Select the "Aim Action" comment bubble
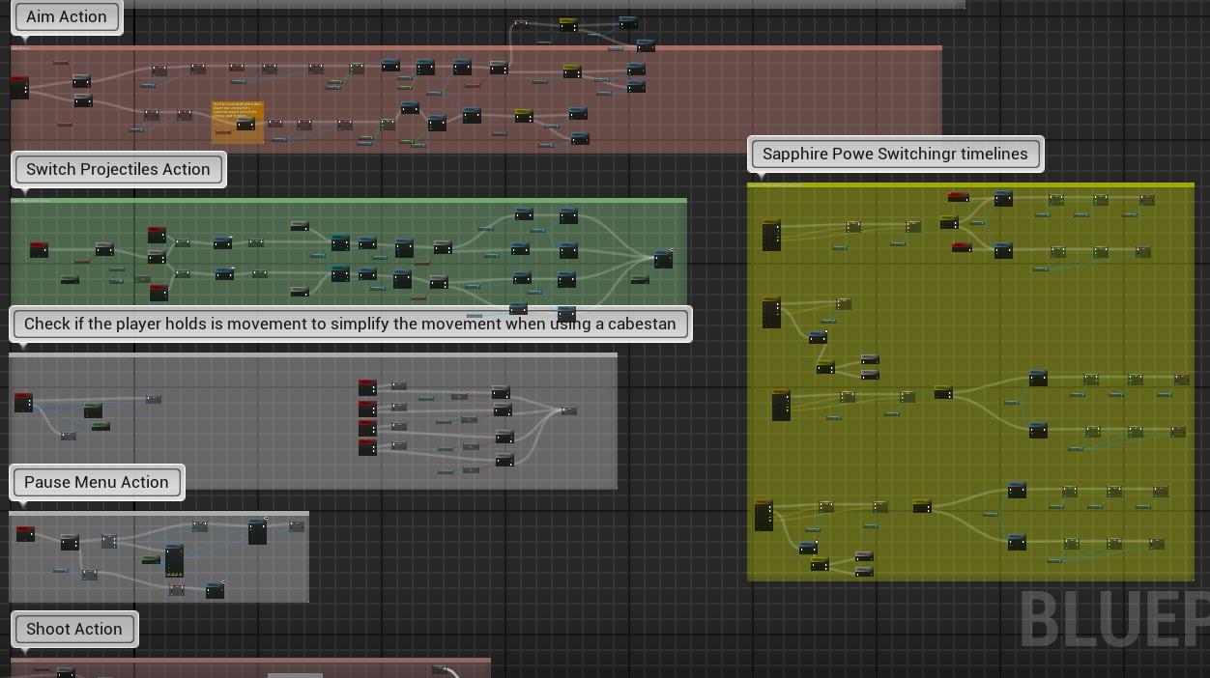 67,16
